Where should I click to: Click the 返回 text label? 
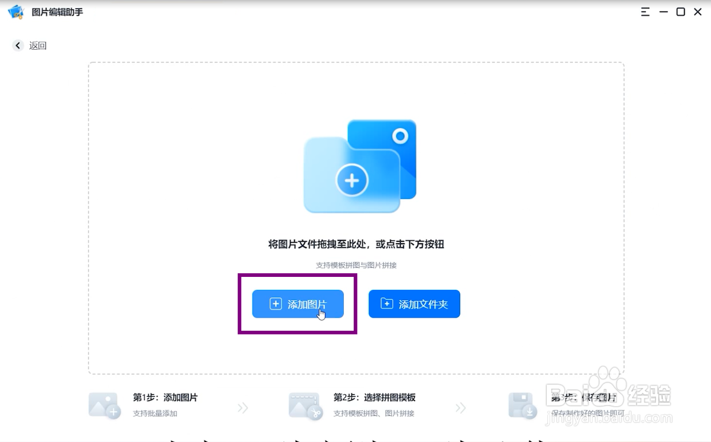click(x=38, y=46)
